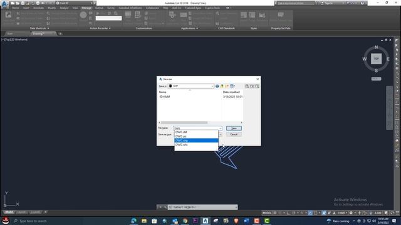This screenshot has height=225, width=401.
Task: Open the Help question mark icon in the title bar
Action: 362,3
